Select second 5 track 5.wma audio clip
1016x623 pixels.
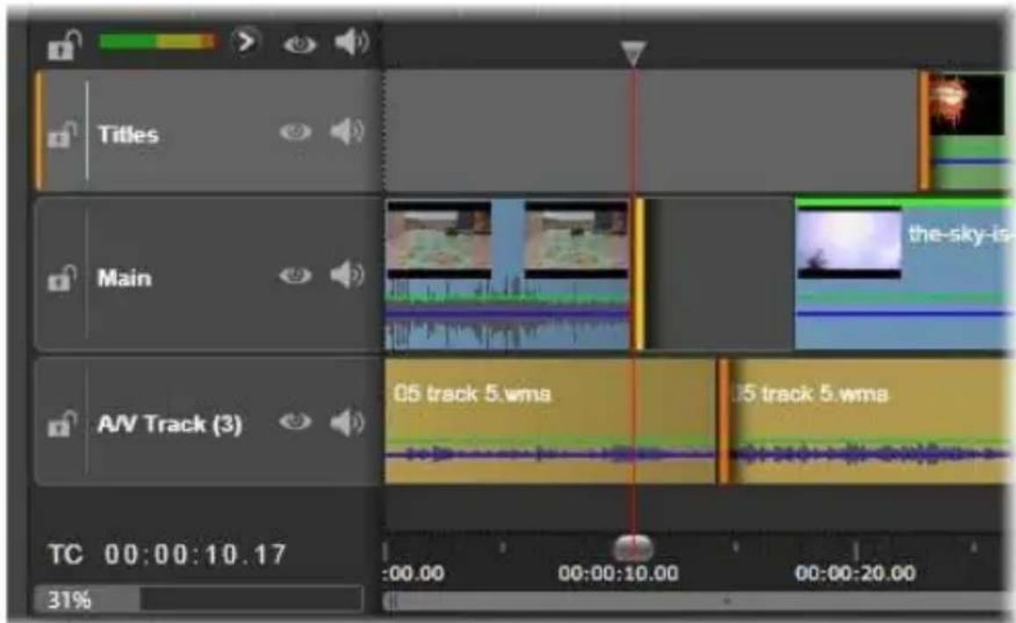[x=868, y=421]
